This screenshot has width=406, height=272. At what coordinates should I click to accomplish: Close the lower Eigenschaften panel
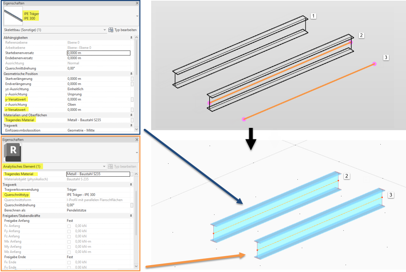[137, 140]
